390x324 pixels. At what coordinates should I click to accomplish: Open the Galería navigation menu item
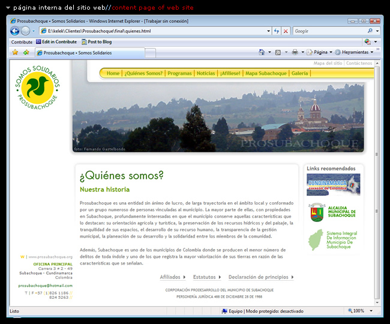pyautogui.click(x=299, y=73)
